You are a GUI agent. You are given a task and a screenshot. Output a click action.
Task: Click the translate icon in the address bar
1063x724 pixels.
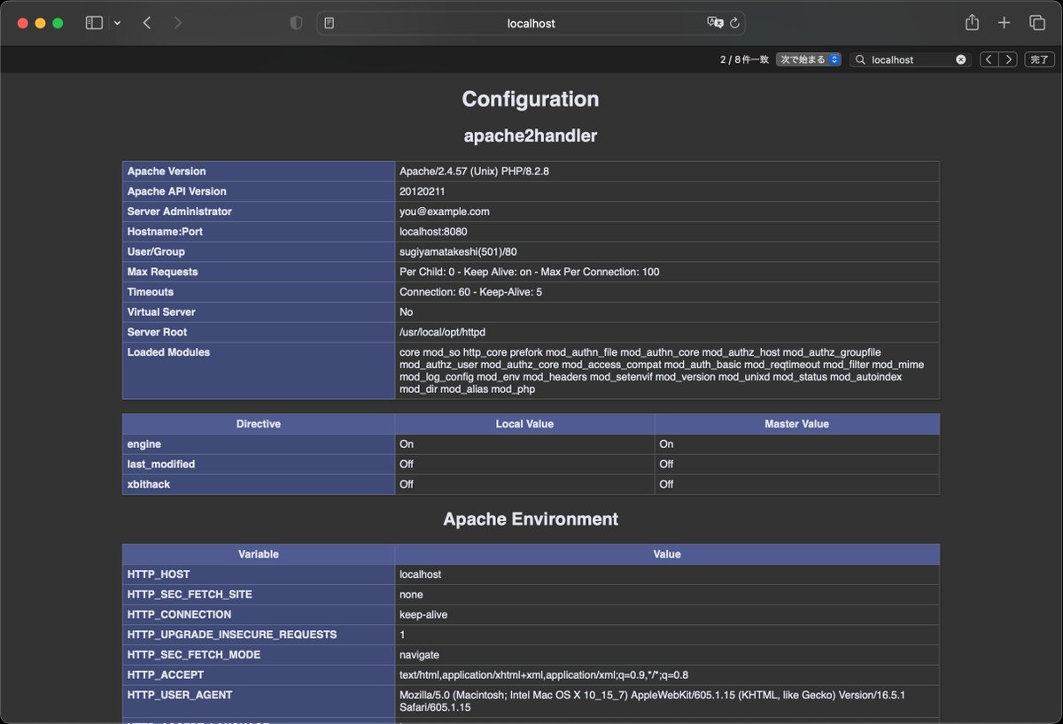tap(716, 22)
